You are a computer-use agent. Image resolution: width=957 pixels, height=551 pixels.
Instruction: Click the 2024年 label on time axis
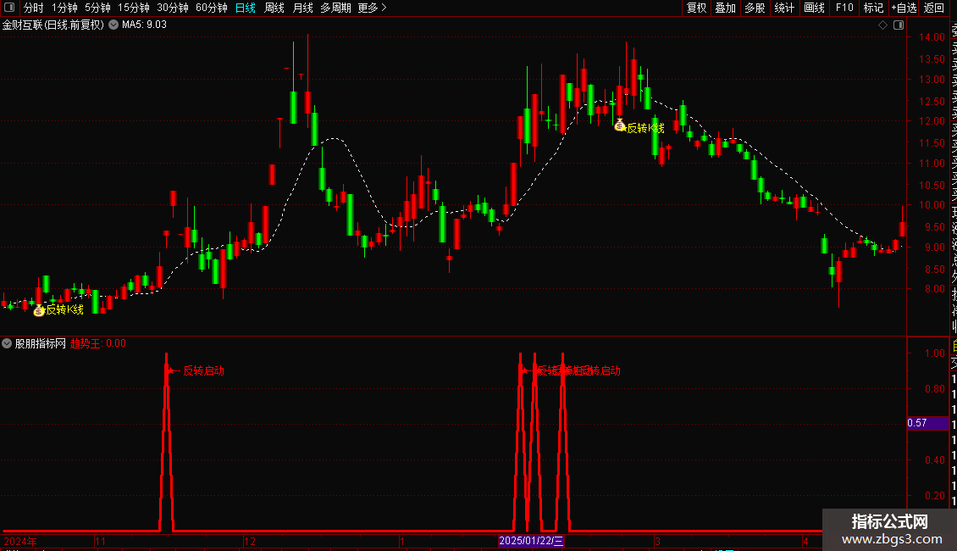[20, 542]
